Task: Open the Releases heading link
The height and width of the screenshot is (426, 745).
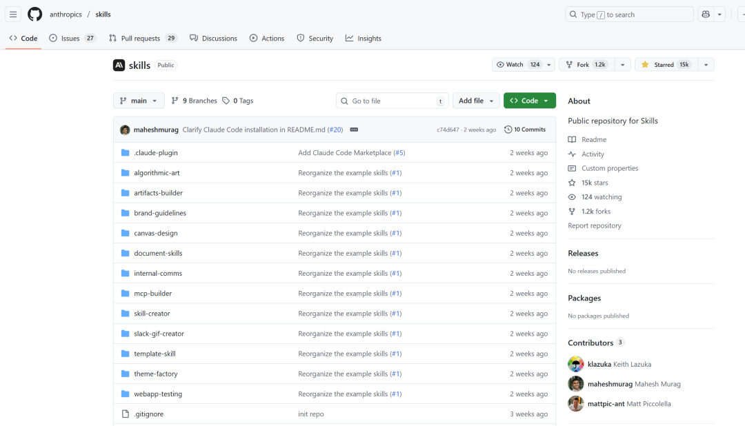Action: coord(583,253)
